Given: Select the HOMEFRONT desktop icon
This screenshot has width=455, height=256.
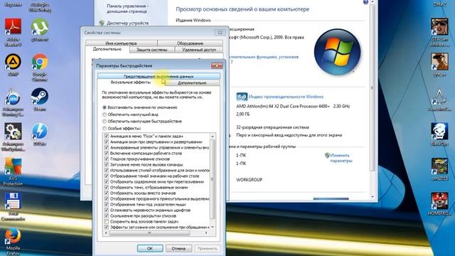Looking at the screenshot, I should 439,204.
